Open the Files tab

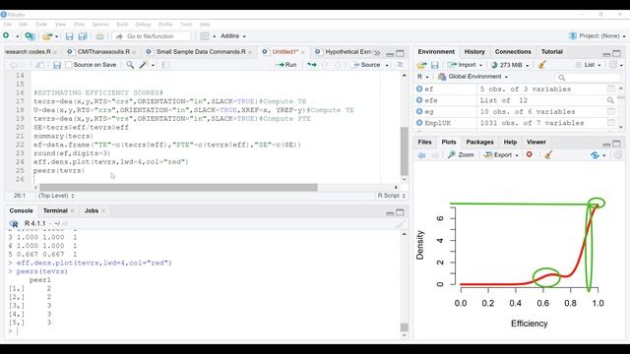tap(424, 142)
